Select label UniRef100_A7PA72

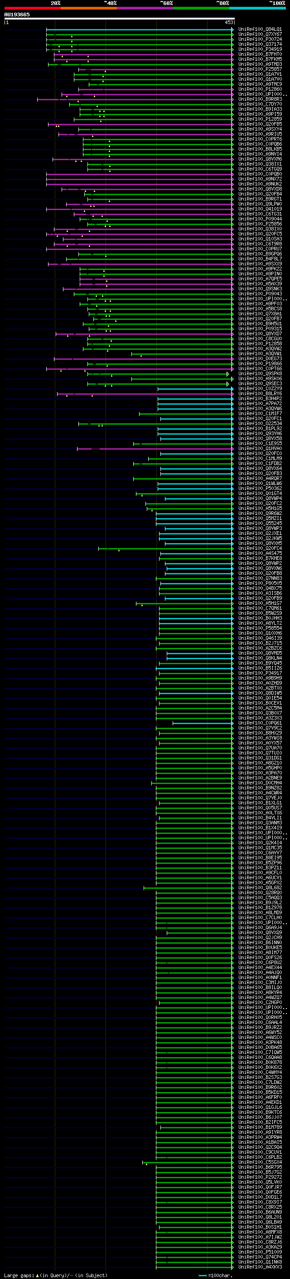[x=260, y=404]
